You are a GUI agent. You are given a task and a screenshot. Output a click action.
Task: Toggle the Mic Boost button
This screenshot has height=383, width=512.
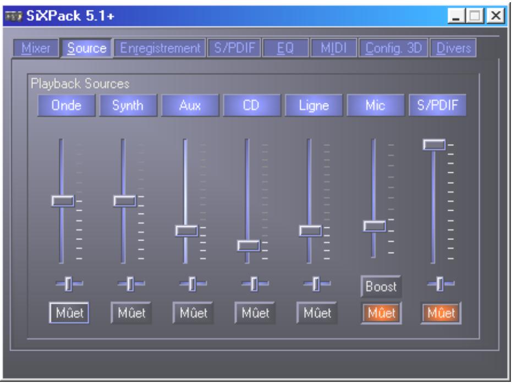(381, 286)
